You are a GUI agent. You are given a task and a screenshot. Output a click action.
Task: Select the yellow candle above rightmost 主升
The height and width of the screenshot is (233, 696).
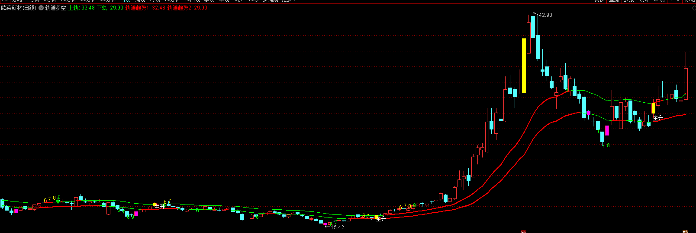click(653, 108)
